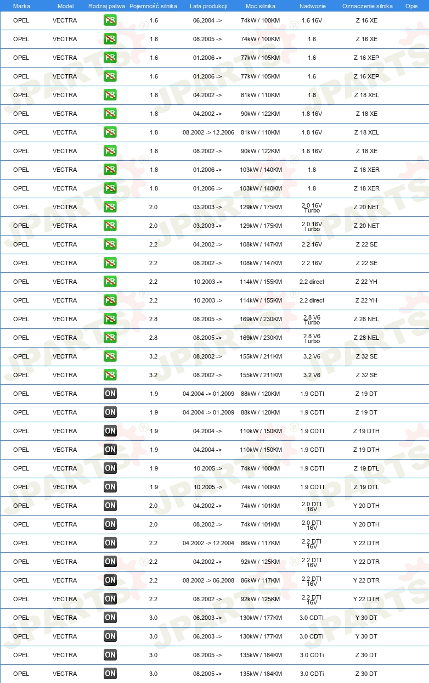Image resolution: width=429 pixels, height=683 pixels.
Task: Click Y 20 DTH code in the 04.2002 row
Action: point(366,506)
